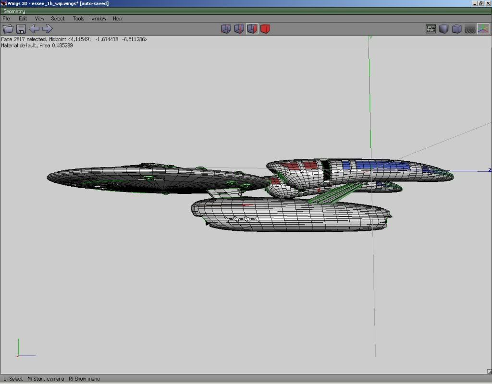Click the resize grip at window corner

click(489, 372)
